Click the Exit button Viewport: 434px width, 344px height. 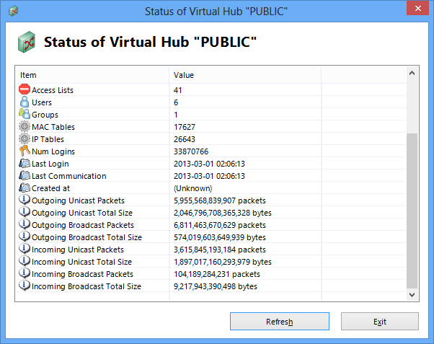point(380,322)
